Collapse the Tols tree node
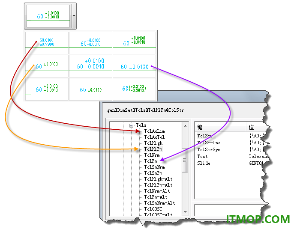The image size is (294, 229). pos(132,125)
